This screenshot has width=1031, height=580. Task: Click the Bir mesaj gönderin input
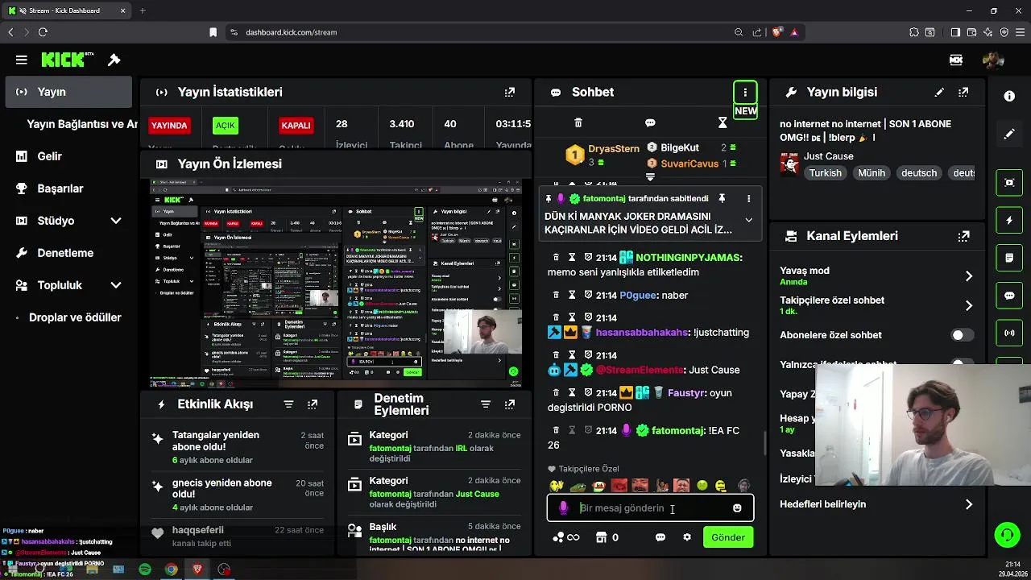[x=651, y=508]
